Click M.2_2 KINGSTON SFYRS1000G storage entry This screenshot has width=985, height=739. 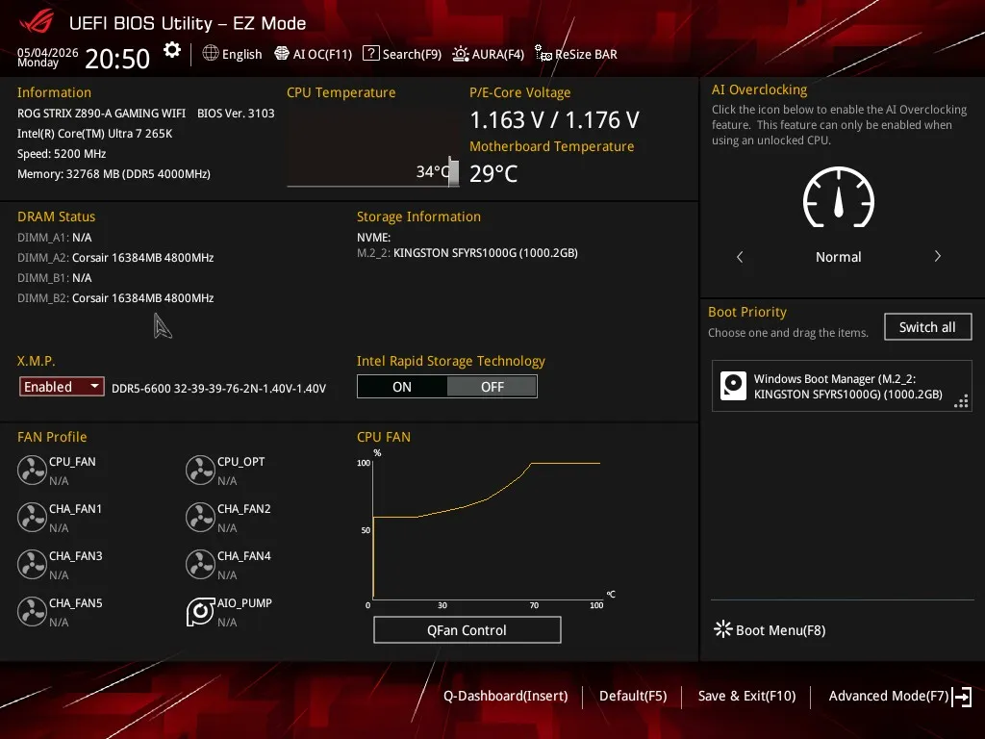click(x=467, y=253)
